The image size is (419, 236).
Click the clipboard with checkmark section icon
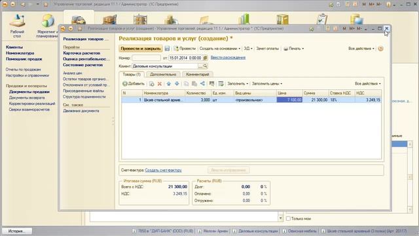321,19
